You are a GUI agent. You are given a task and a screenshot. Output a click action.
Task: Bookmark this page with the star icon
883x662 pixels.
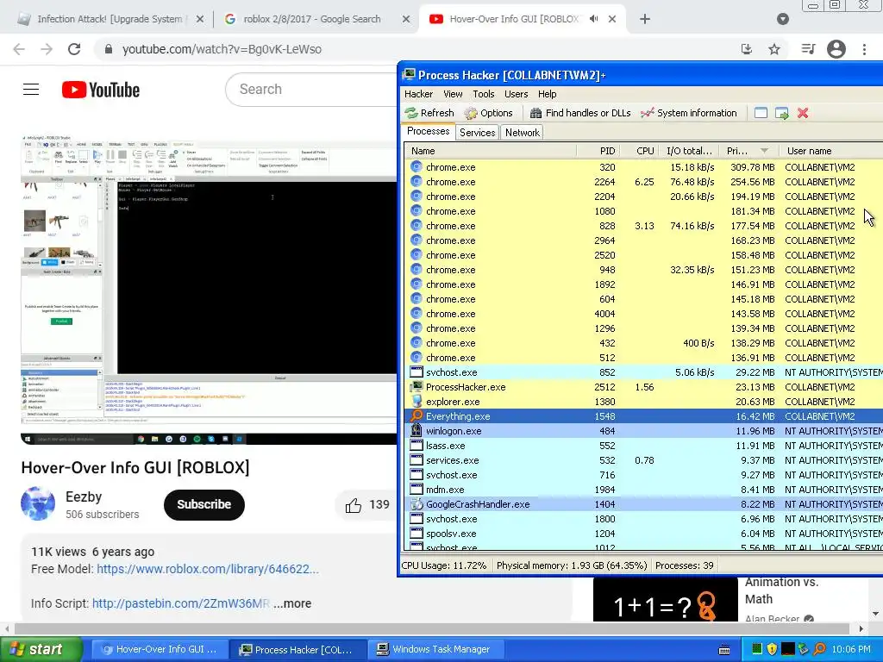point(774,49)
